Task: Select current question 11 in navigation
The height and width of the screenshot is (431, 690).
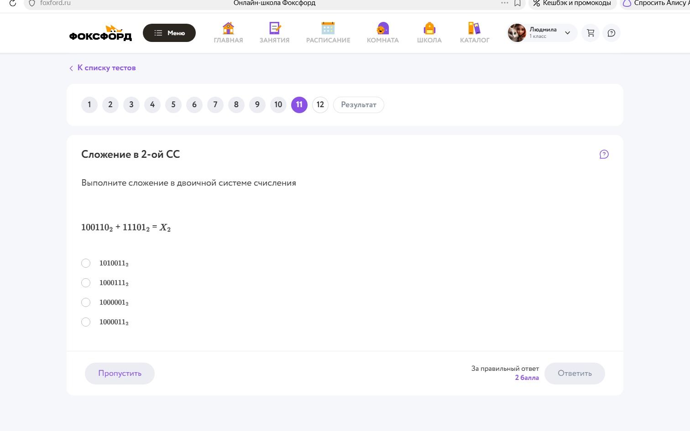Action: pyautogui.click(x=299, y=104)
